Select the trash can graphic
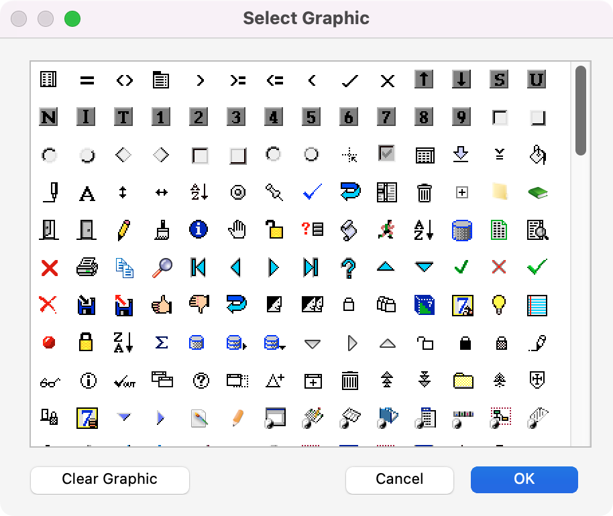Image resolution: width=613 pixels, height=516 pixels. (x=424, y=193)
